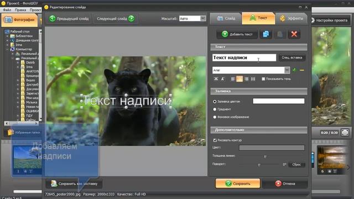Click the folder tree horizontal scrollbar right arrow

pyautogui.click(x=37, y=123)
